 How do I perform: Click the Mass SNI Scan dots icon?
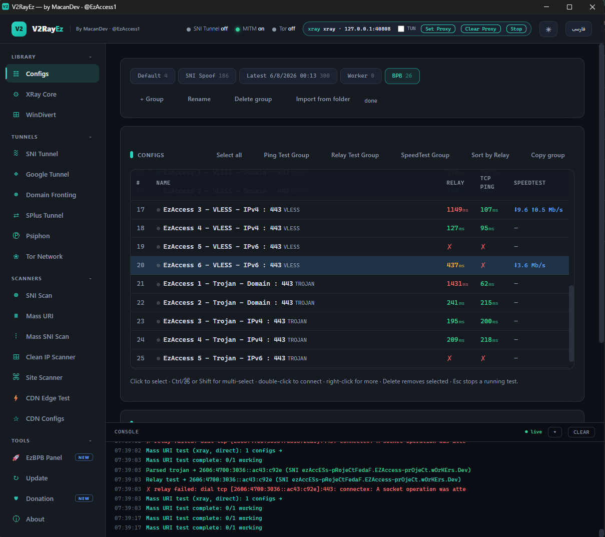point(16,336)
